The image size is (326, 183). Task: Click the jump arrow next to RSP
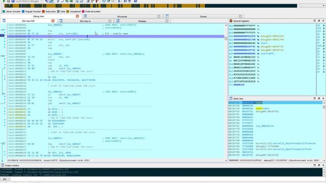coord(258,50)
